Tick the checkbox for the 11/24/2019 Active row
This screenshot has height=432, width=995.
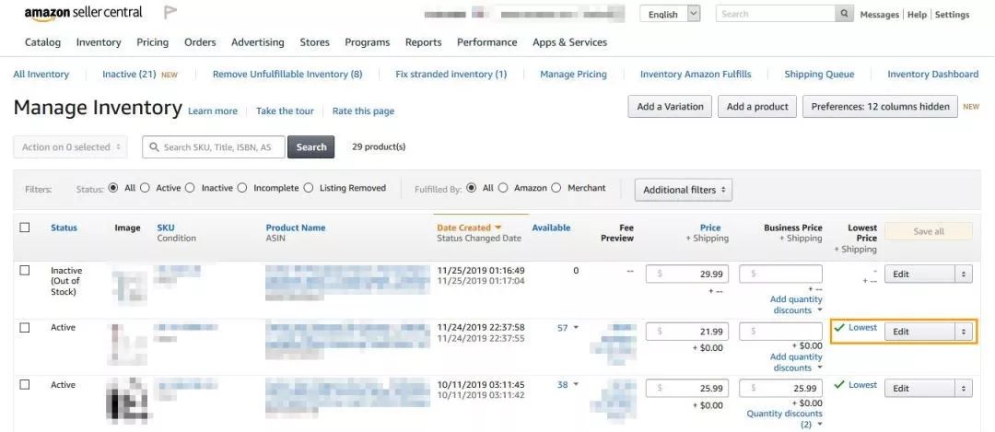point(25,327)
